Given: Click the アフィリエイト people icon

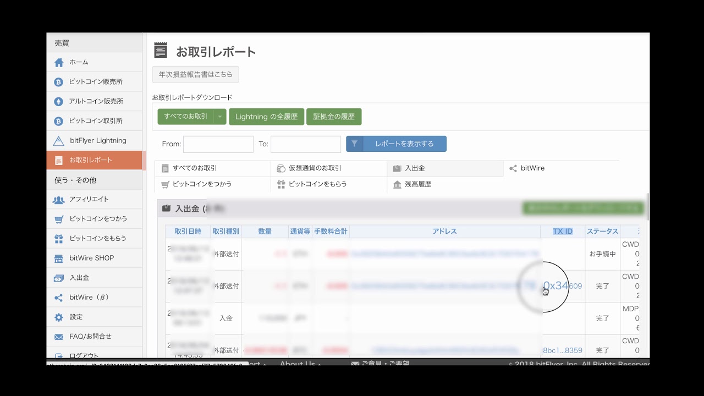Looking at the screenshot, I should (x=59, y=200).
